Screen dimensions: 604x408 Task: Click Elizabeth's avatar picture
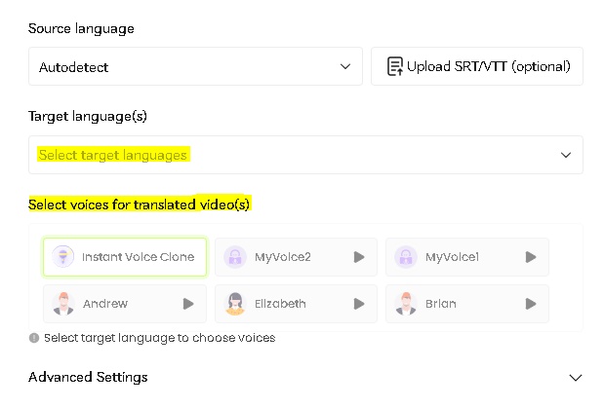click(x=234, y=304)
